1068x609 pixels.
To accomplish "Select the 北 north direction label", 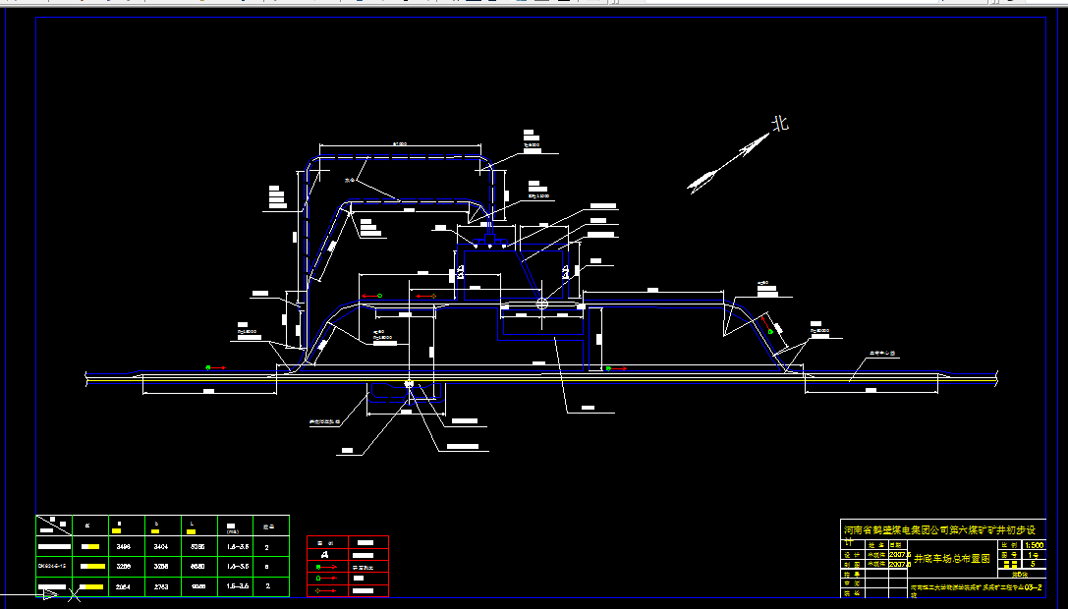I will click(780, 124).
